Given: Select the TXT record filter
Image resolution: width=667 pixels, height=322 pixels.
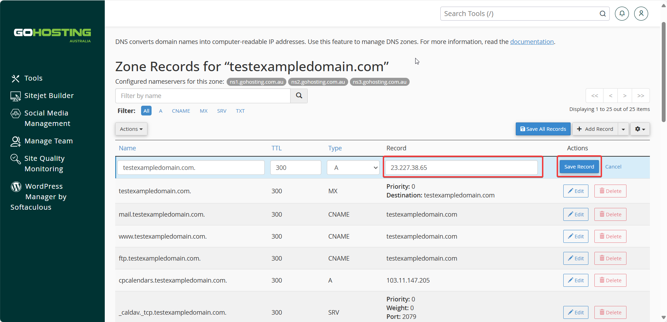Looking at the screenshot, I should 240,111.
